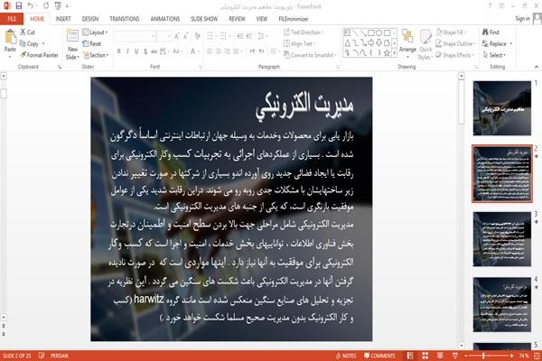Open the TRANSITIONS tab

[125, 19]
